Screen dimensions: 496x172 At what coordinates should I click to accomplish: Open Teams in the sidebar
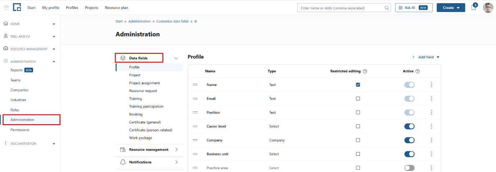click(x=15, y=80)
